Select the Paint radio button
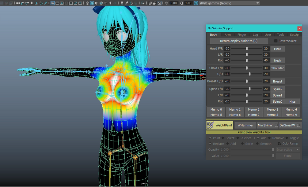This screenshot has height=187, width=308. pyautogui.click(x=210, y=138)
